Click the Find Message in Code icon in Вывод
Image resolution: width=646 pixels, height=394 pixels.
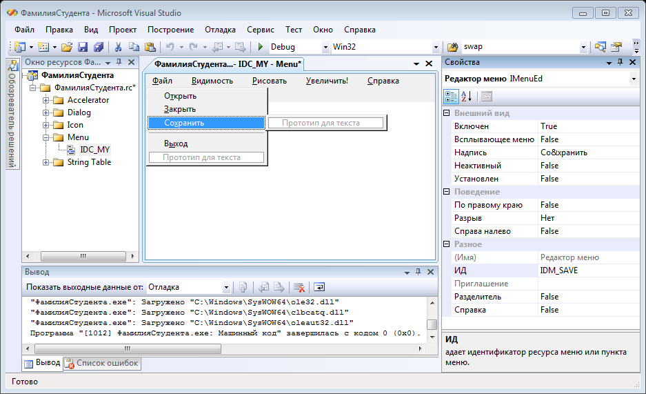[x=243, y=287]
